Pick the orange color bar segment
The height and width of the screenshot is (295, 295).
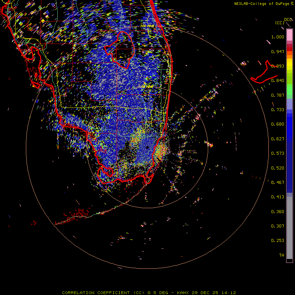[289, 57]
